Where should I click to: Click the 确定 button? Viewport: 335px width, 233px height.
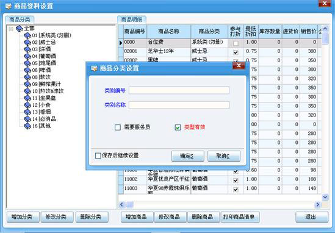(x=187, y=156)
